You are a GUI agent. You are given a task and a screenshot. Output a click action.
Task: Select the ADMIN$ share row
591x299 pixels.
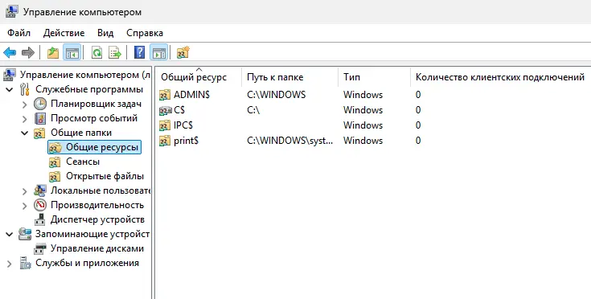click(371, 95)
